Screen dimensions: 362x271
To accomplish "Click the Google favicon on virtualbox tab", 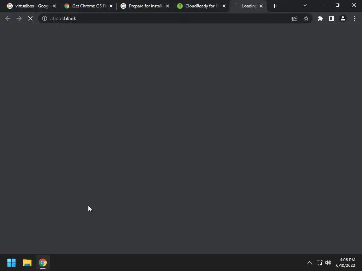I will [x=10, y=6].
